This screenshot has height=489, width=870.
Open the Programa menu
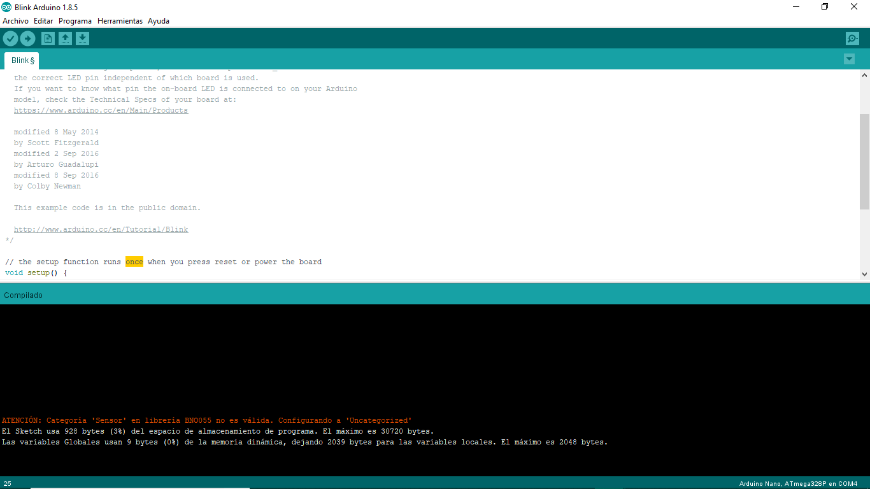click(75, 21)
